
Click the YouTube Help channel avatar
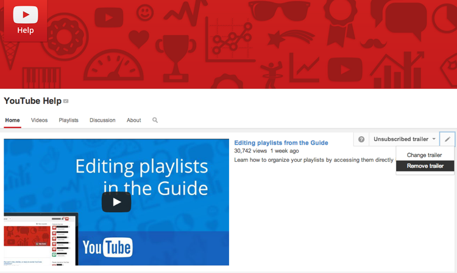(x=26, y=20)
